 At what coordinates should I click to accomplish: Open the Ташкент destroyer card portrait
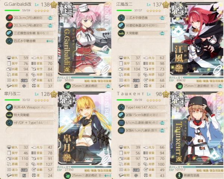click(x=197, y=128)
